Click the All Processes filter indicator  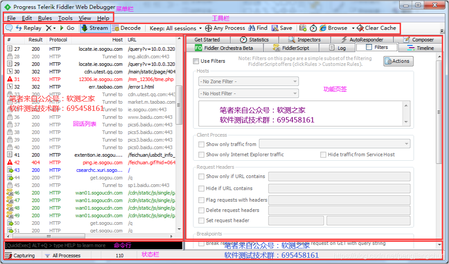(63, 256)
